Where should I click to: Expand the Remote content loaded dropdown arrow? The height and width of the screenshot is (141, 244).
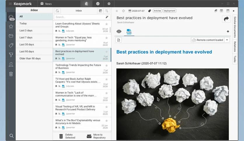227,40
